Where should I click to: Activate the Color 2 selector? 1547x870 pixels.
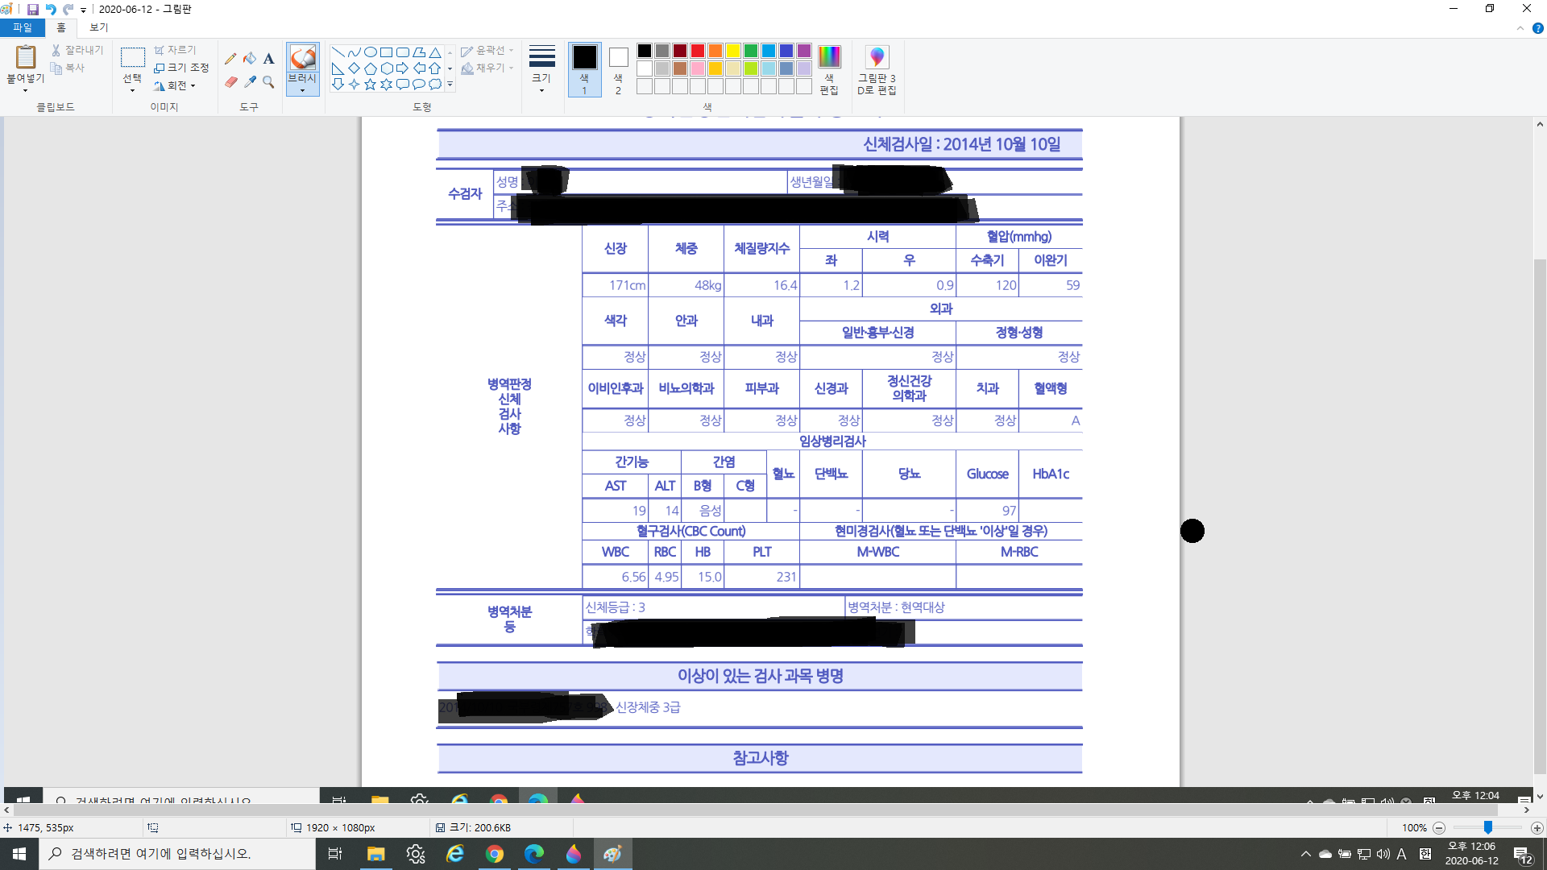point(618,70)
